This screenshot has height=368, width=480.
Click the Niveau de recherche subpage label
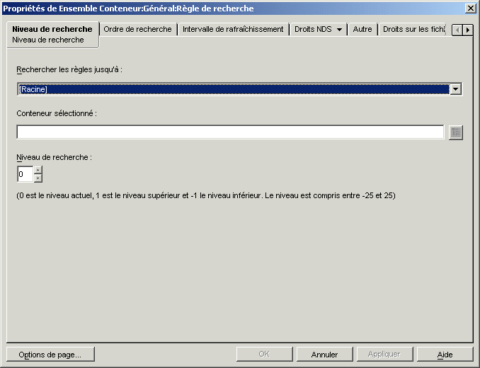[x=48, y=40]
